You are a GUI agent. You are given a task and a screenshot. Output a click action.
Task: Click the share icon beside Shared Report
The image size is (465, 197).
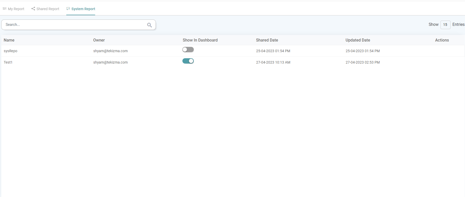click(x=33, y=9)
